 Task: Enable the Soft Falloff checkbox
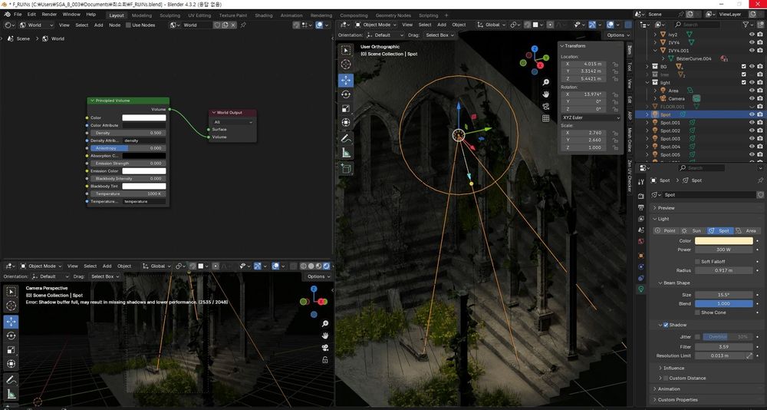(696, 261)
